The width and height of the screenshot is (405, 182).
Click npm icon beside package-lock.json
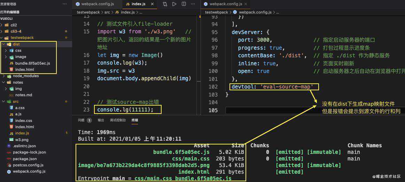[9, 152]
